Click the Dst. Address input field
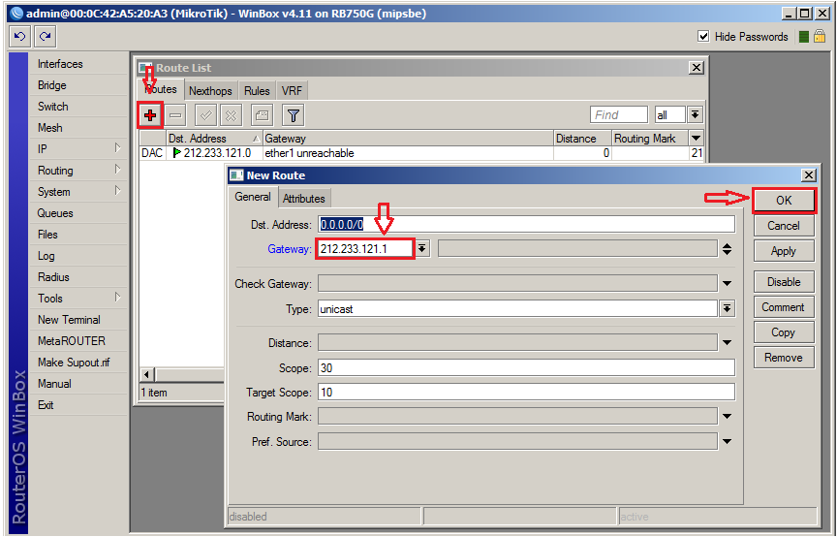Screen dimensions: 837x537 click(526, 224)
